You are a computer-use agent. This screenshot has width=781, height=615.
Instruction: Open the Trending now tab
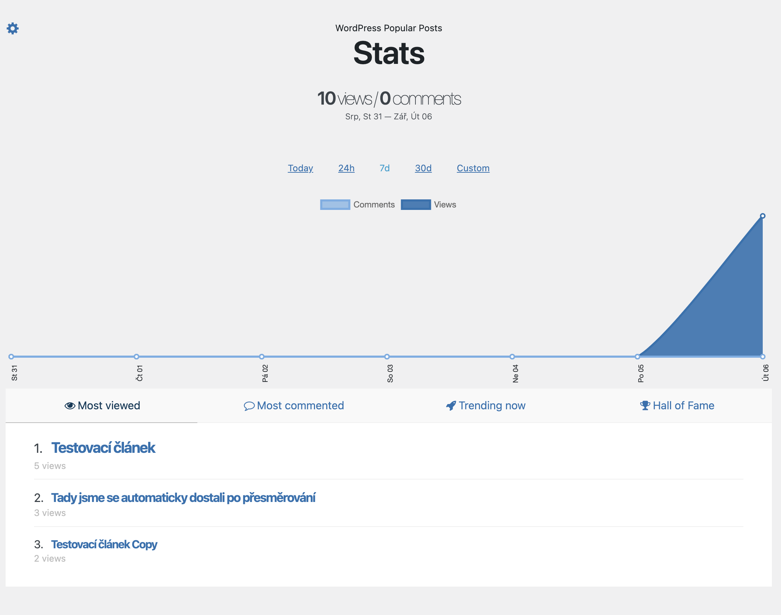(x=486, y=406)
